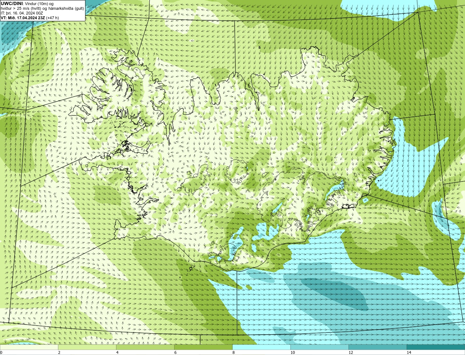Click the legend scale label "14"
This screenshot has width=465, height=355.
tap(409, 352)
